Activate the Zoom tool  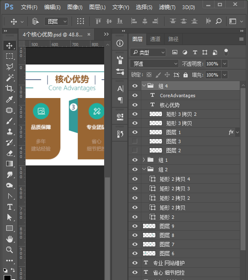[9, 250]
